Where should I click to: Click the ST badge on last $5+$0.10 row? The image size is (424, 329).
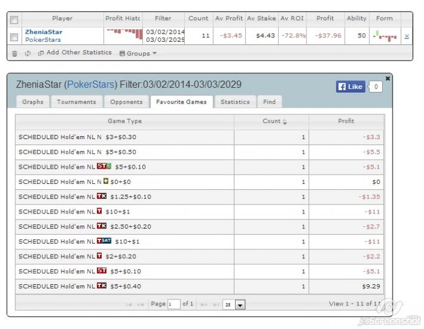point(102,270)
